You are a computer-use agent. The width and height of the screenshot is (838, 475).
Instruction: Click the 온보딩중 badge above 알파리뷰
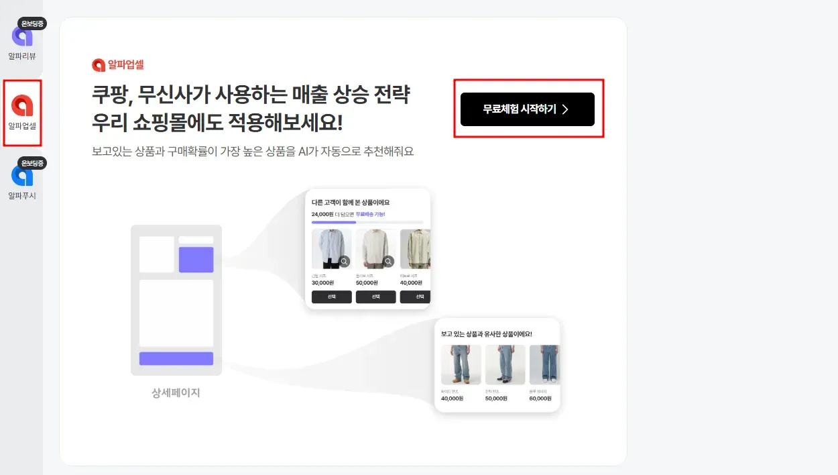[32, 23]
